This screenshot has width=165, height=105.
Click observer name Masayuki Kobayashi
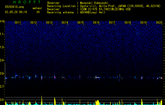(x=94, y=3)
